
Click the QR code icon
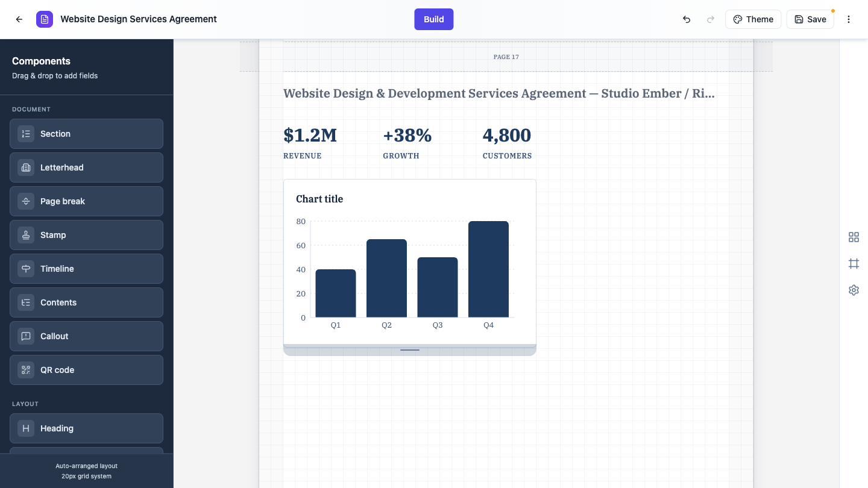[x=26, y=370]
